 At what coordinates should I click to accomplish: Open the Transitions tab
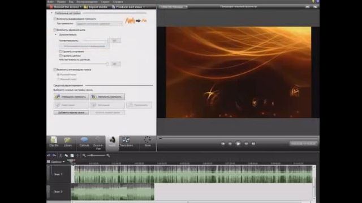[126, 142]
